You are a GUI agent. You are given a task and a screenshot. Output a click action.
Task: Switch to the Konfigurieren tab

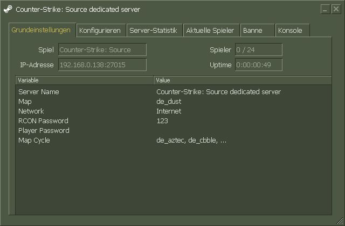click(x=100, y=31)
